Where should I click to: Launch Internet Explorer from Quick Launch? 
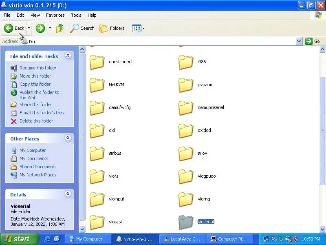(47, 239)
